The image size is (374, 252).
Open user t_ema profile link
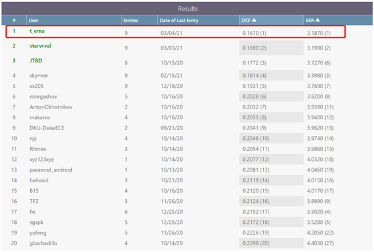(x=37, y=31)
